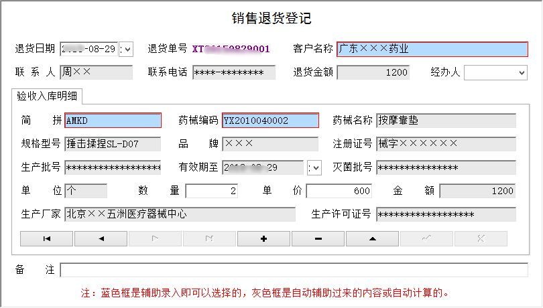Image resolution: width=543 pixels, height=308 pixels.
Task: Open the 有效期至 date dropdown arrow
Action: click(315, 168)
